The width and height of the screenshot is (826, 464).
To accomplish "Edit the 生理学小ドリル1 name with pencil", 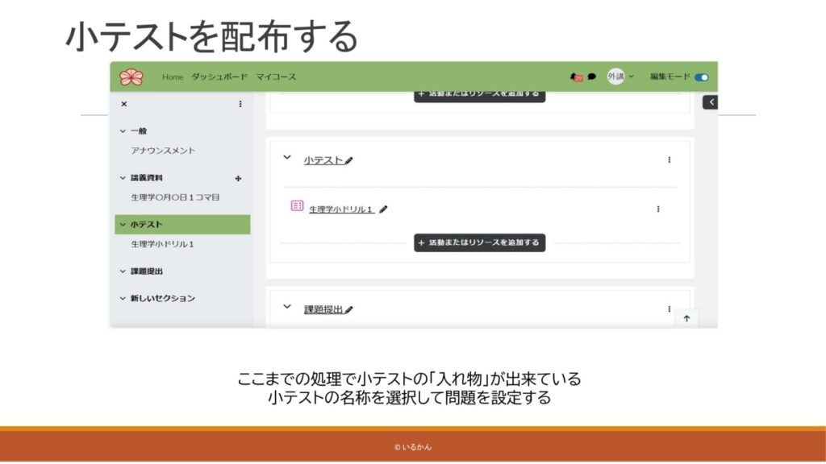I will [383, 209].
